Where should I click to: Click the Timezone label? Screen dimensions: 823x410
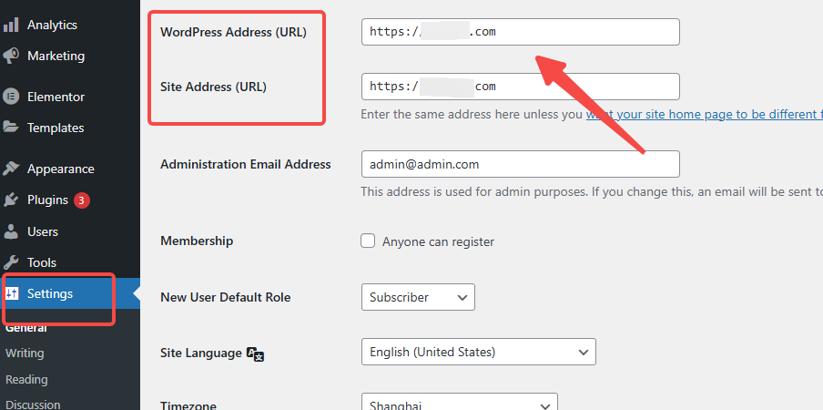click(x=188, y=405)
